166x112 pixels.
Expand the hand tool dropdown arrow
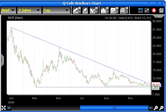coord(96,10)
